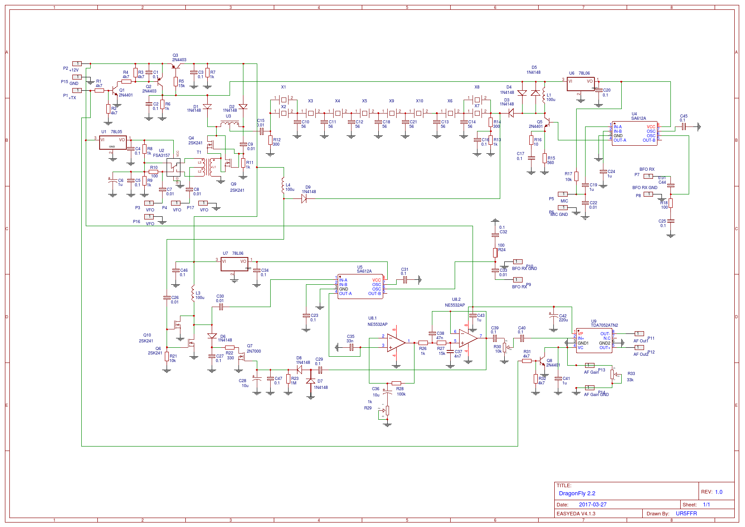
Task: Click the R29 1k potentiometer
Action: (387, 410)
